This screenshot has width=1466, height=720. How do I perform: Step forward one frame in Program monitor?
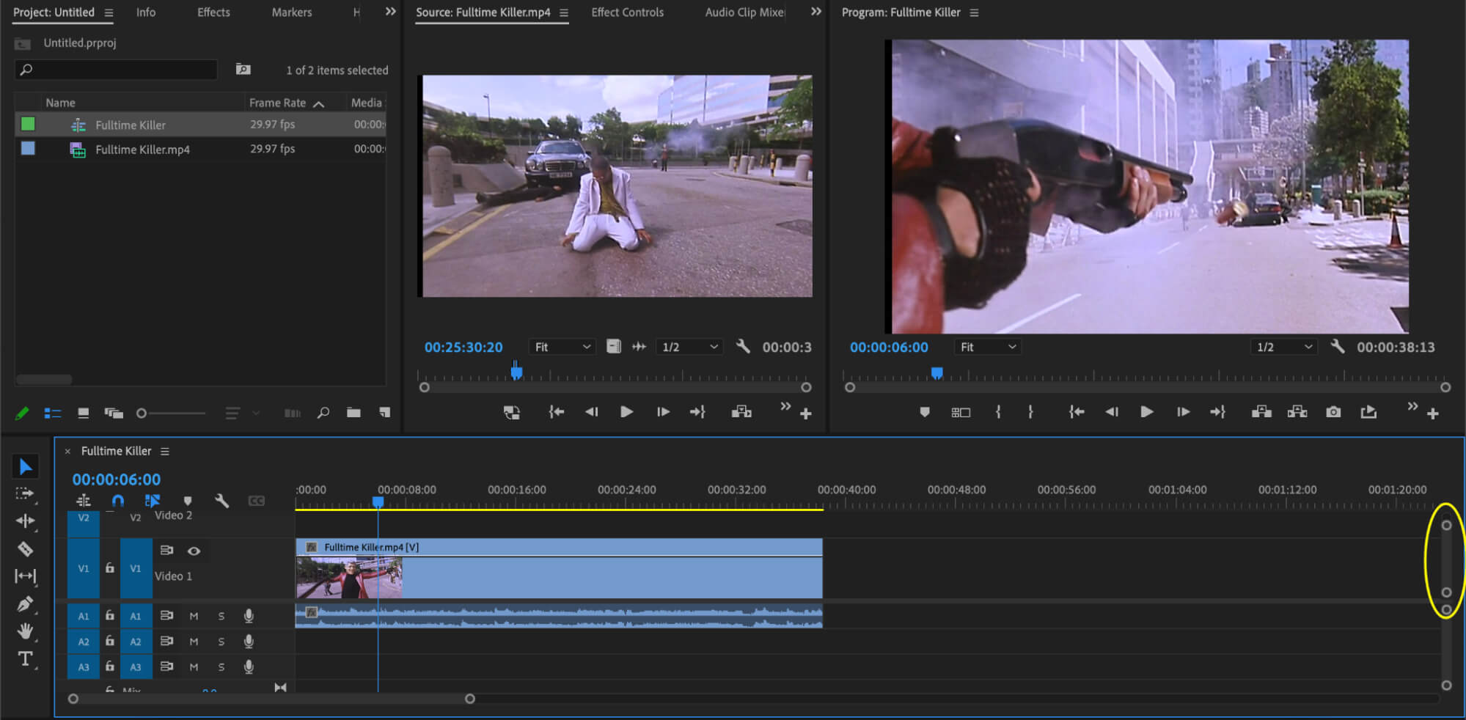point(1183,412)
